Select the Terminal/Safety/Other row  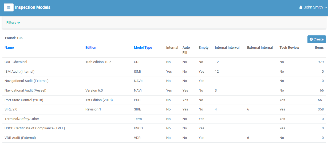point(164,119)
